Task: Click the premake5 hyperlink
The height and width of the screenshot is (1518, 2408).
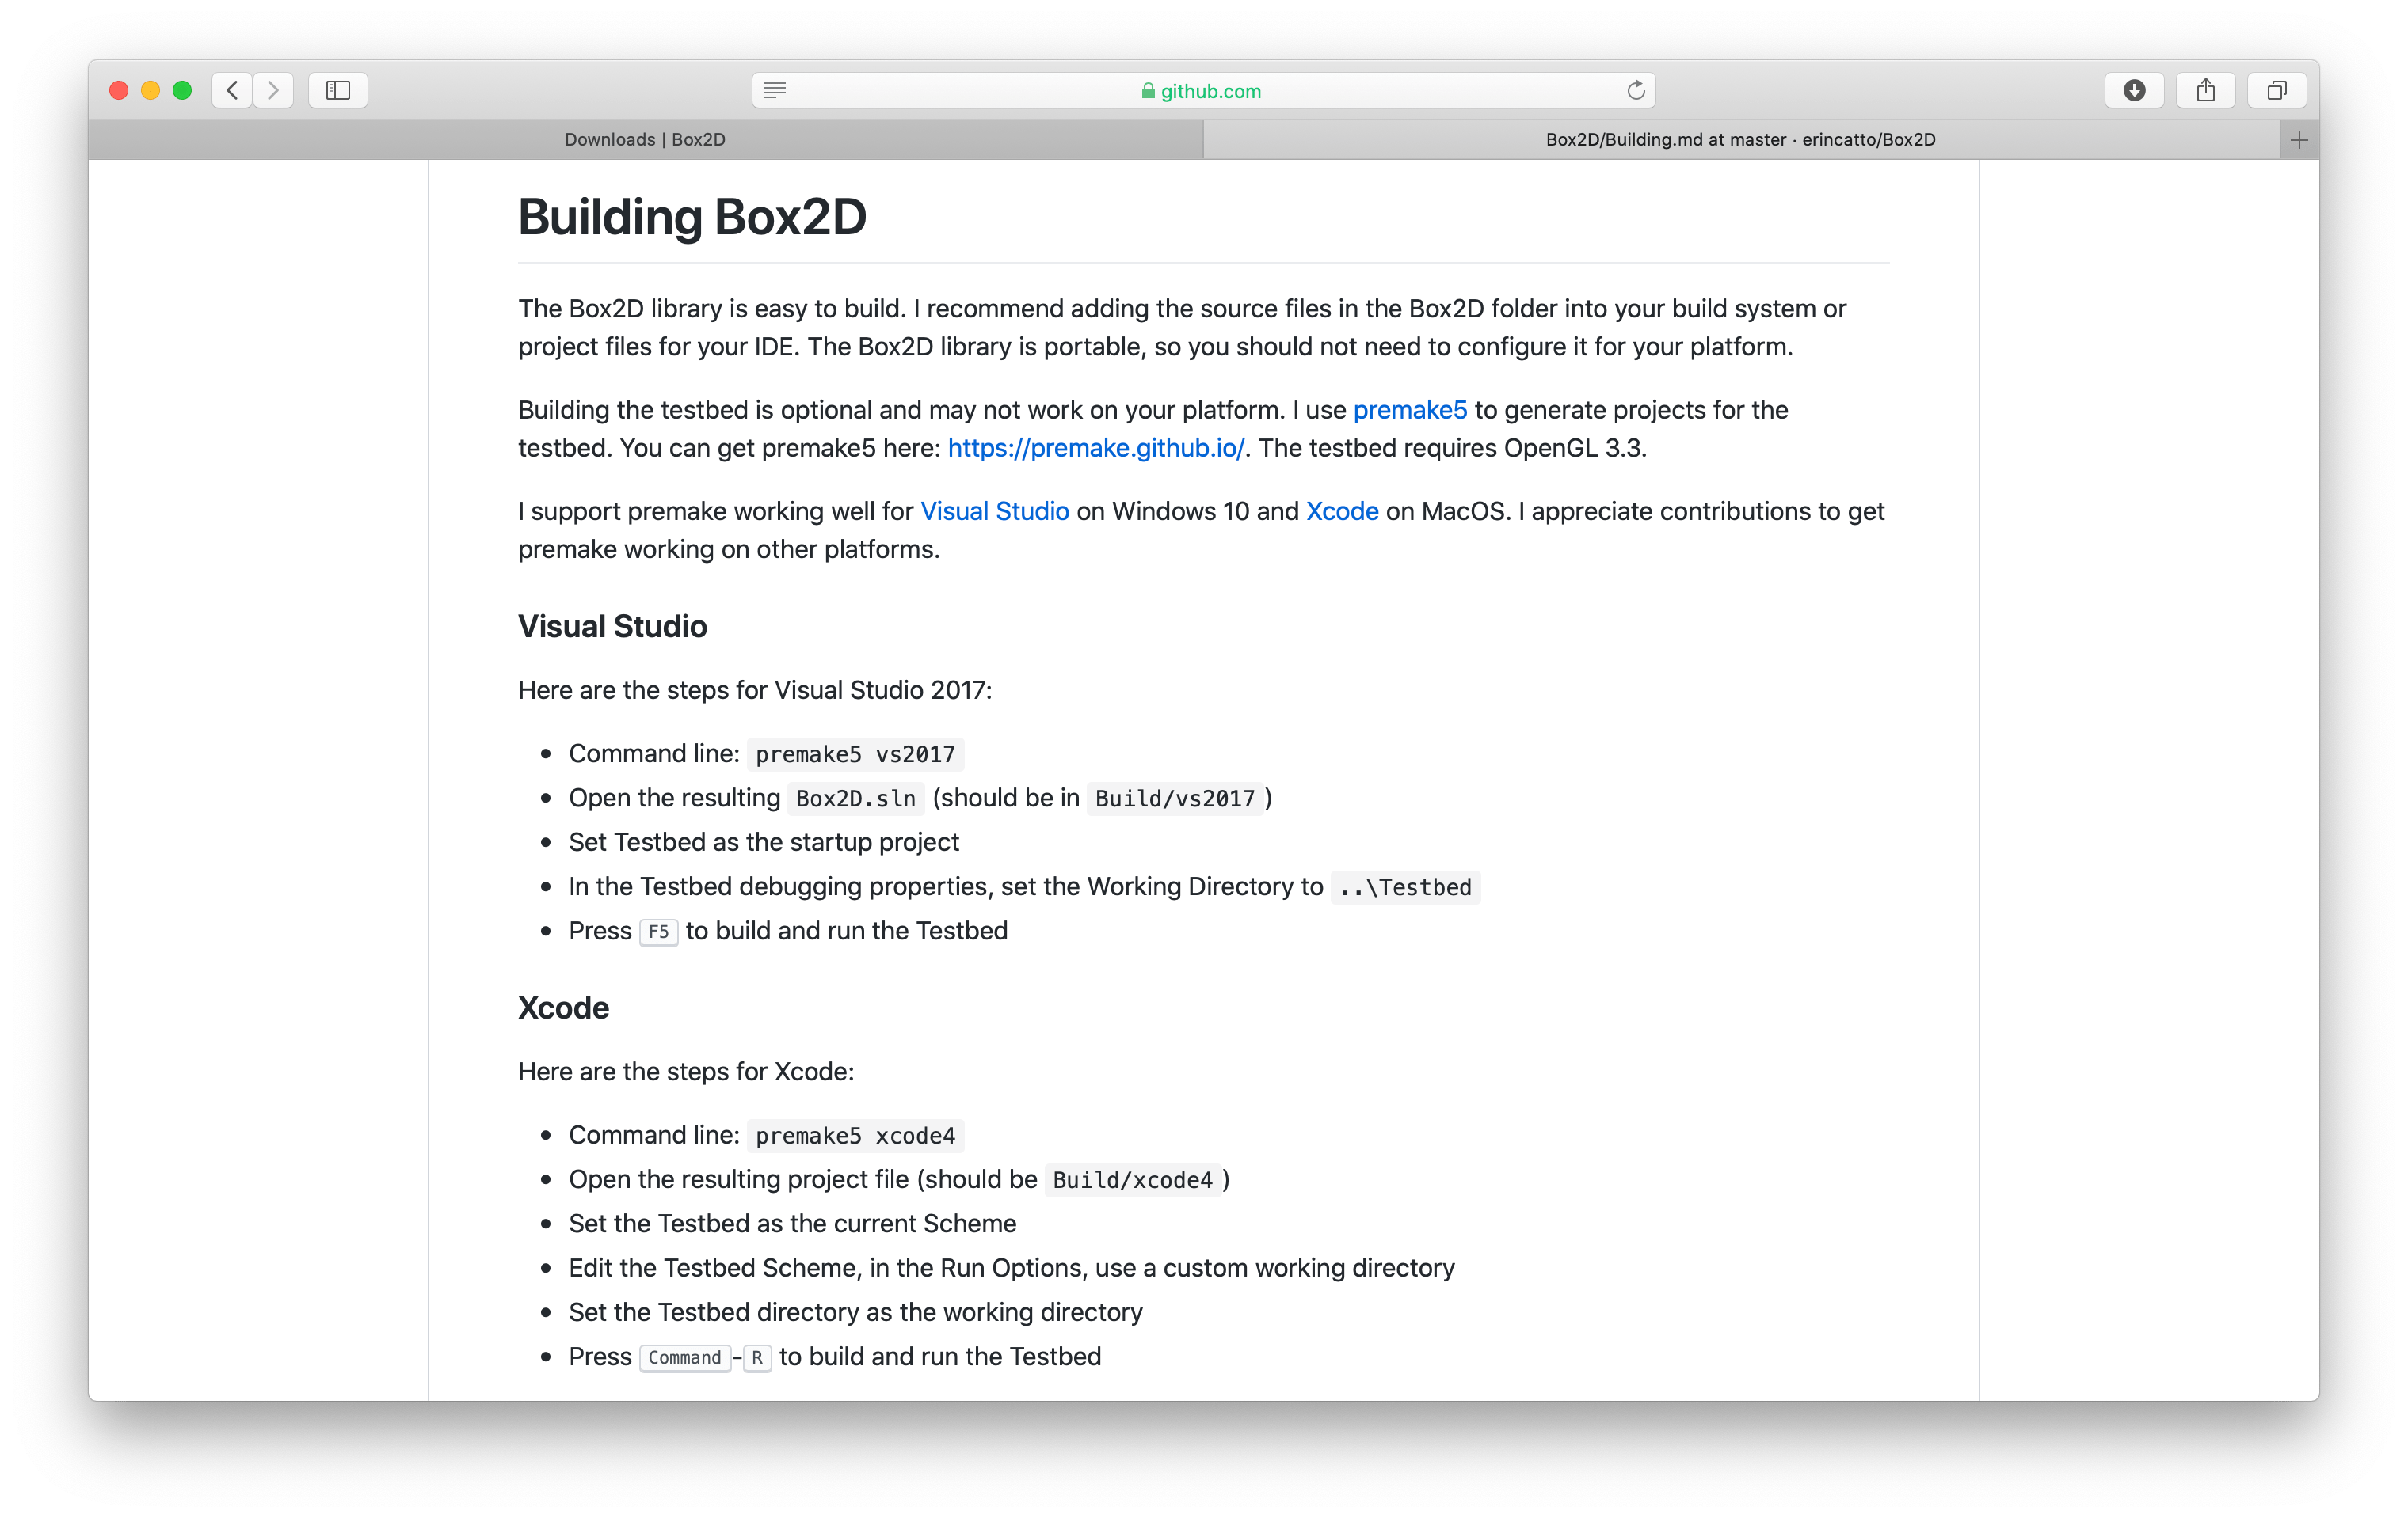Action: tap(1408, 408)
